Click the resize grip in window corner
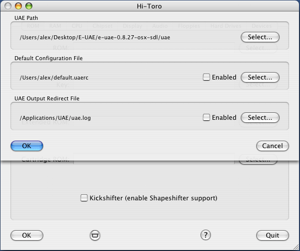The width and height of the screenshot is (300, 251). point(296,247)
